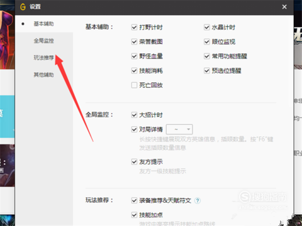Enable the 死亡回放 checkbox
This screenshot has height=226, width=302.
(134, 85)
